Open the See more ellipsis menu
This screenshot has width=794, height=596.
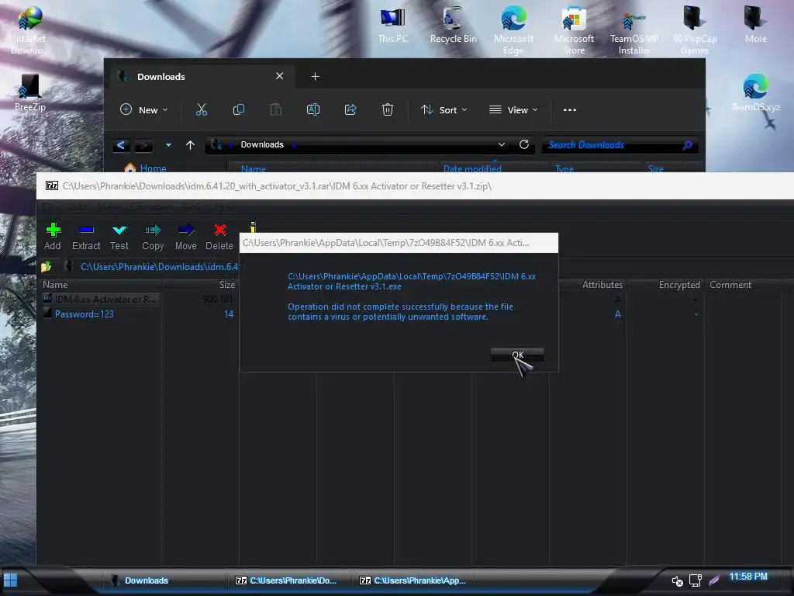(570, 110)
